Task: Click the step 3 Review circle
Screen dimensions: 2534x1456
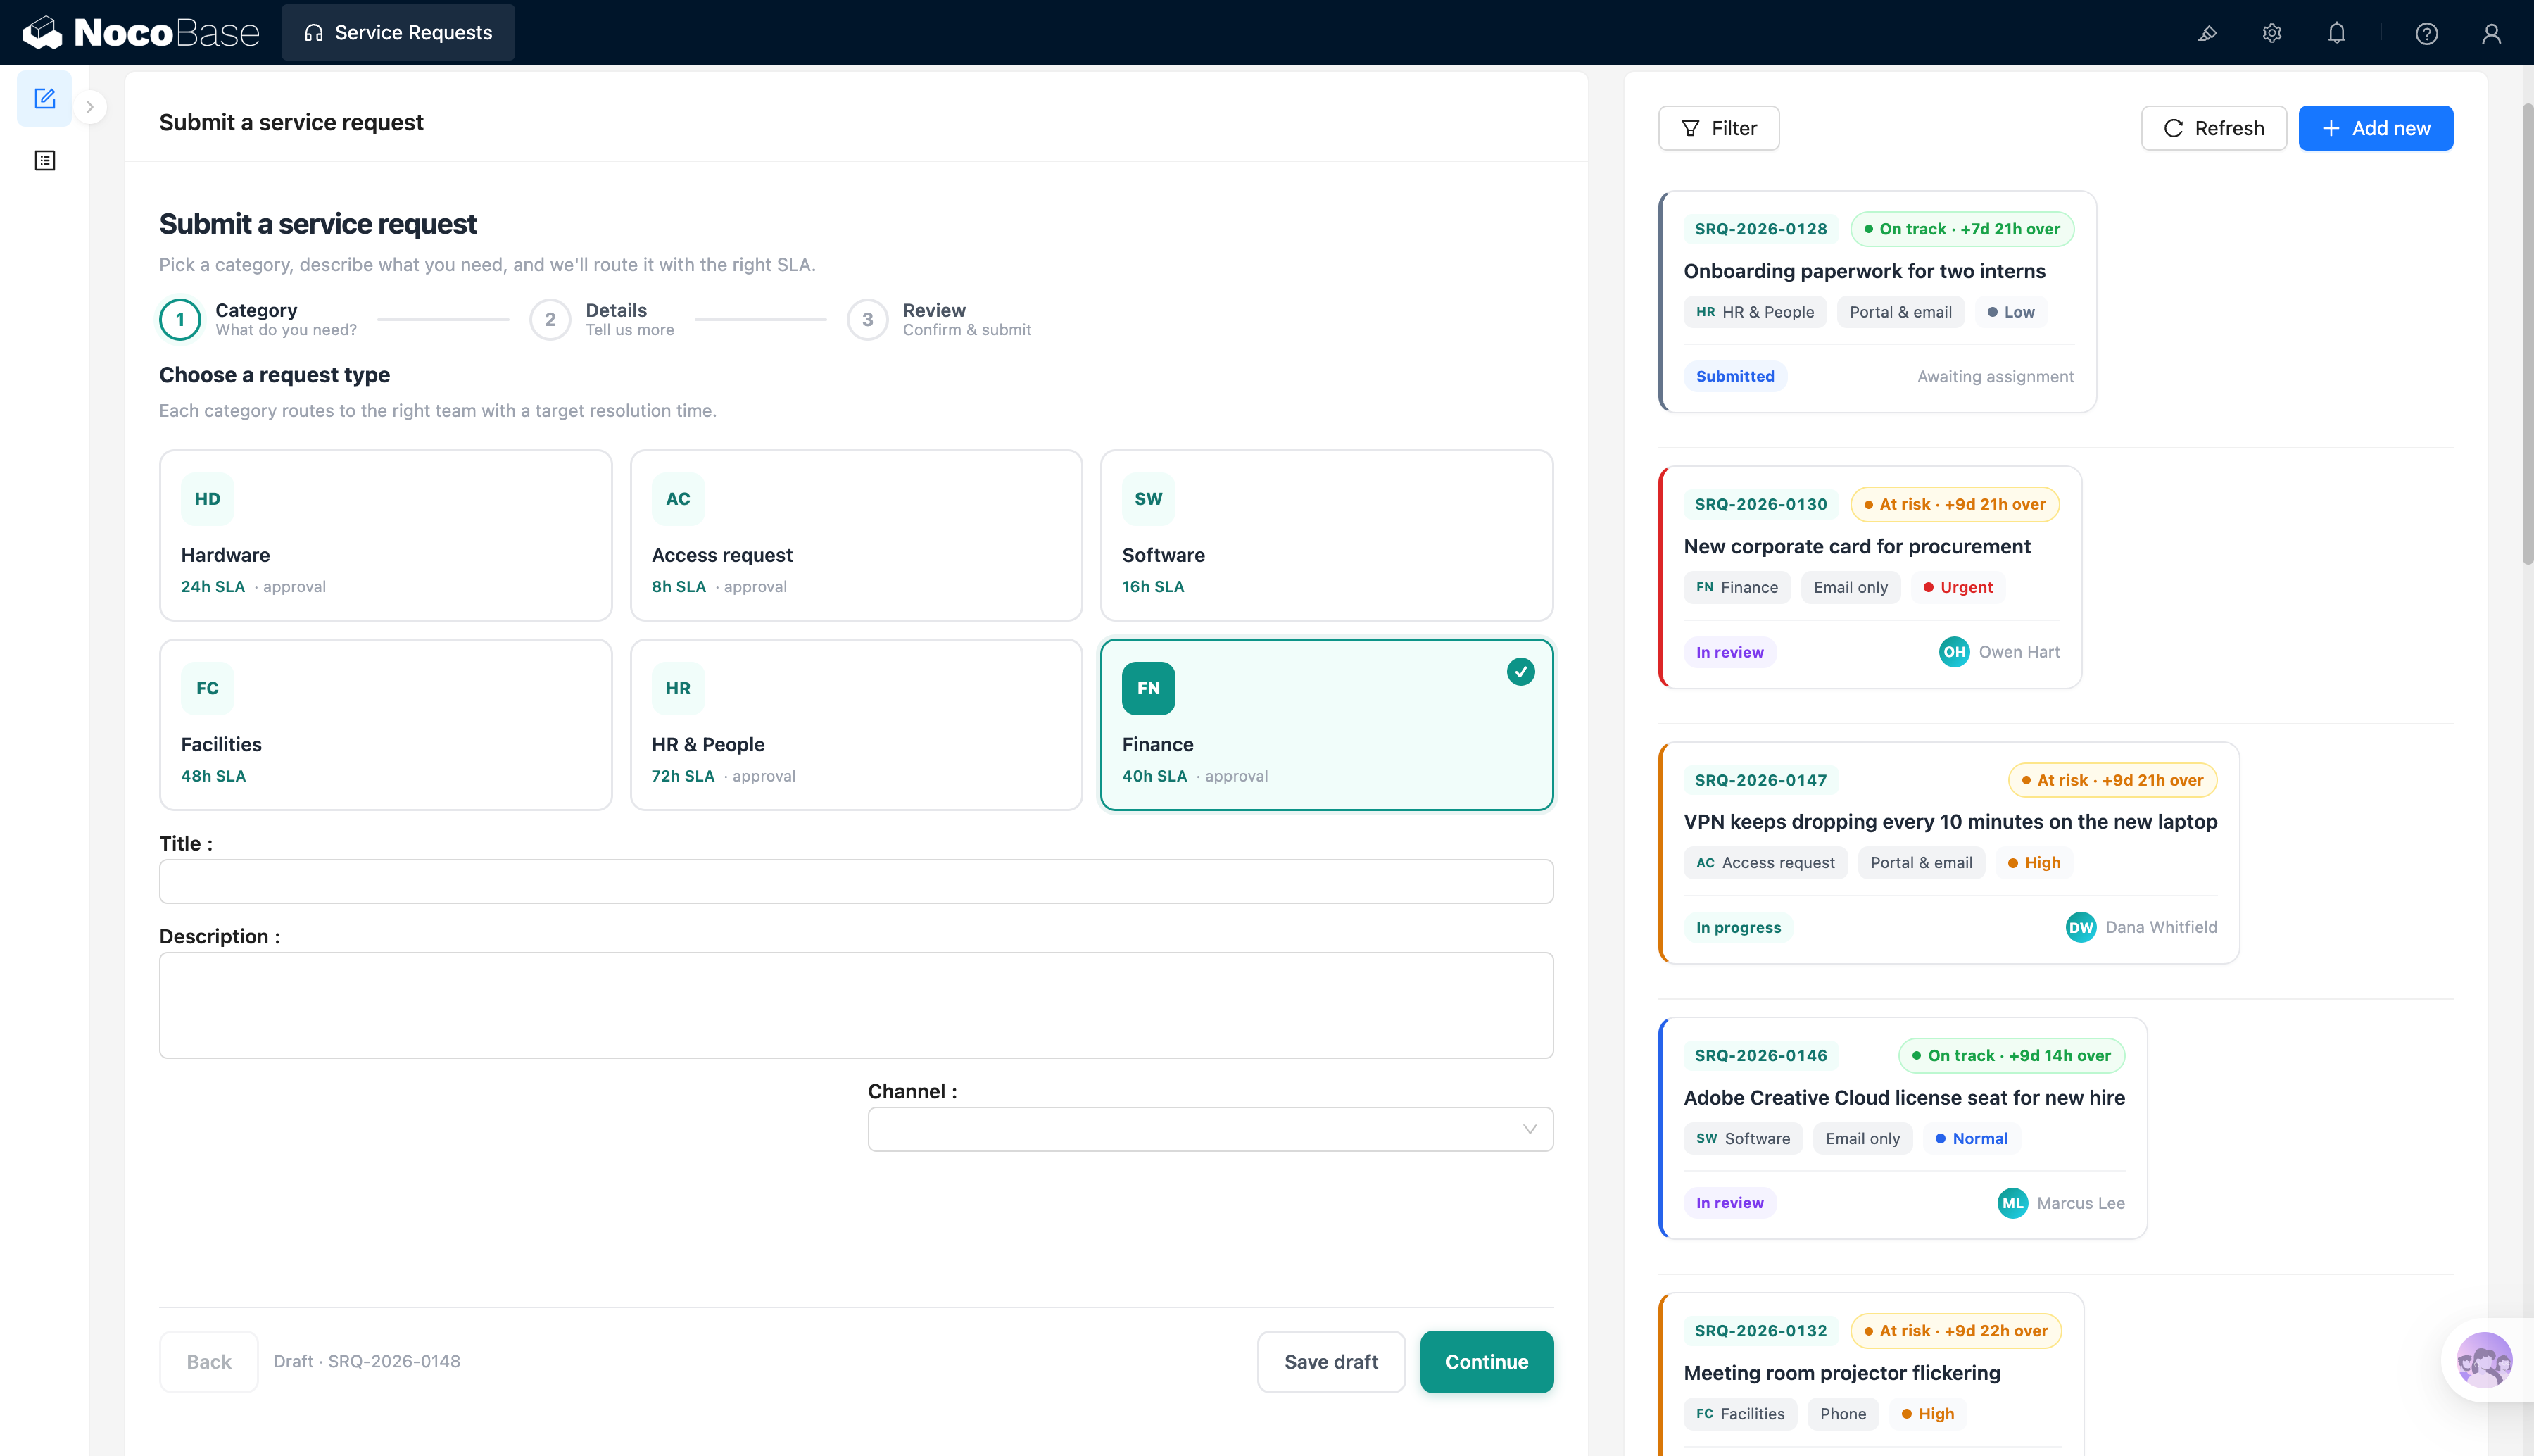Action: pos(868,320)
